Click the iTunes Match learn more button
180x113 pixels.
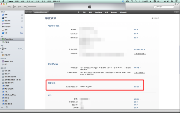coord(139,73)
